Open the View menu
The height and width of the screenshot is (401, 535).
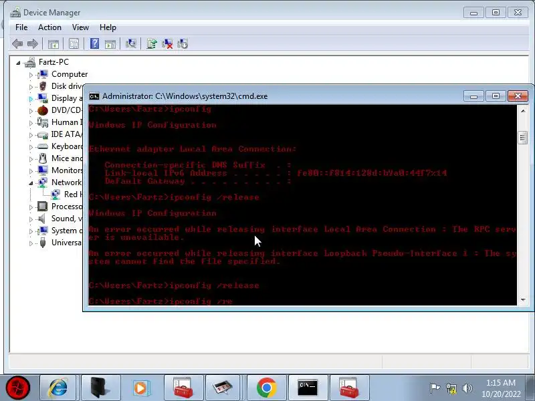(x=80, y=27)
